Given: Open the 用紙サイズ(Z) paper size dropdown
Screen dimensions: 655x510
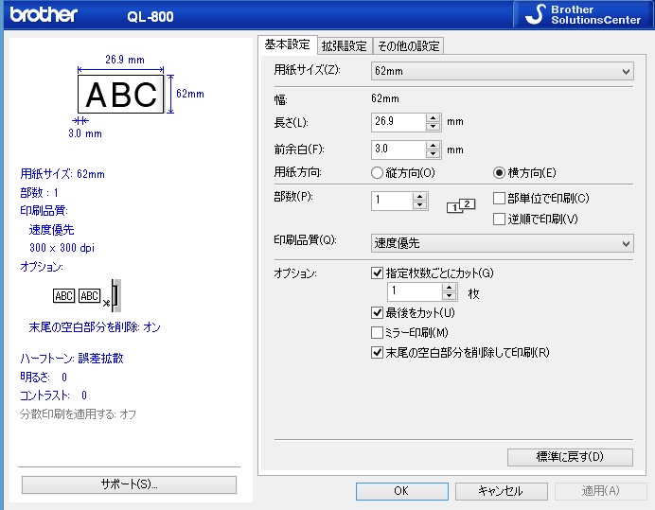Looking at the screenshot, I should pos(502,71).
